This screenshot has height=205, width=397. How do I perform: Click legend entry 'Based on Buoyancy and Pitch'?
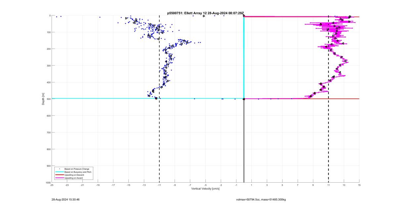click(78, 172)
